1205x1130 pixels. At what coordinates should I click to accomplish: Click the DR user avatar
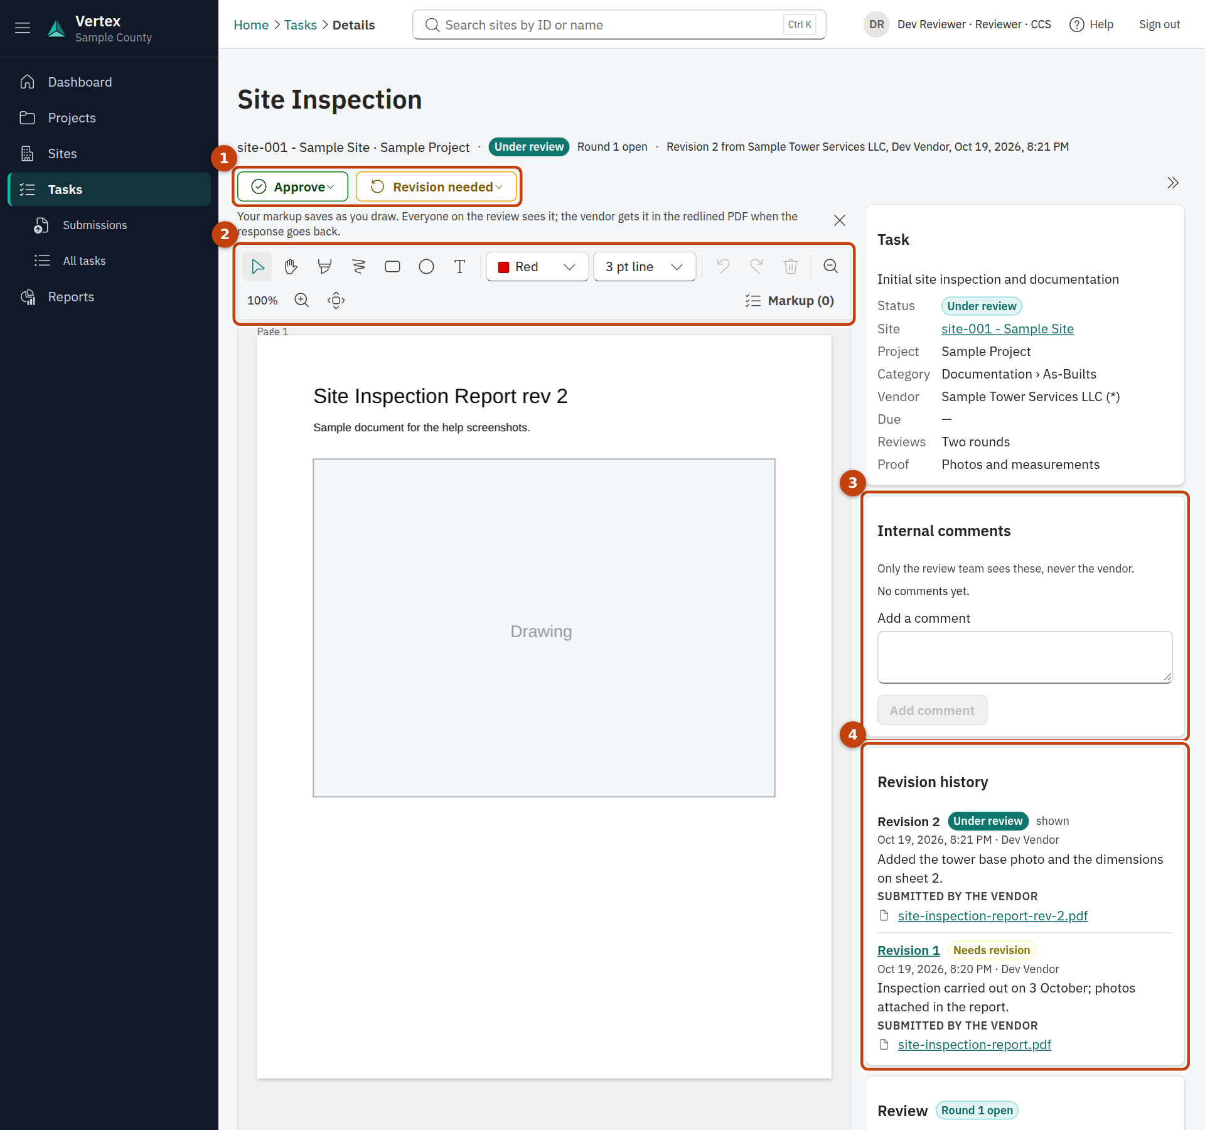[x=877, y=24]
